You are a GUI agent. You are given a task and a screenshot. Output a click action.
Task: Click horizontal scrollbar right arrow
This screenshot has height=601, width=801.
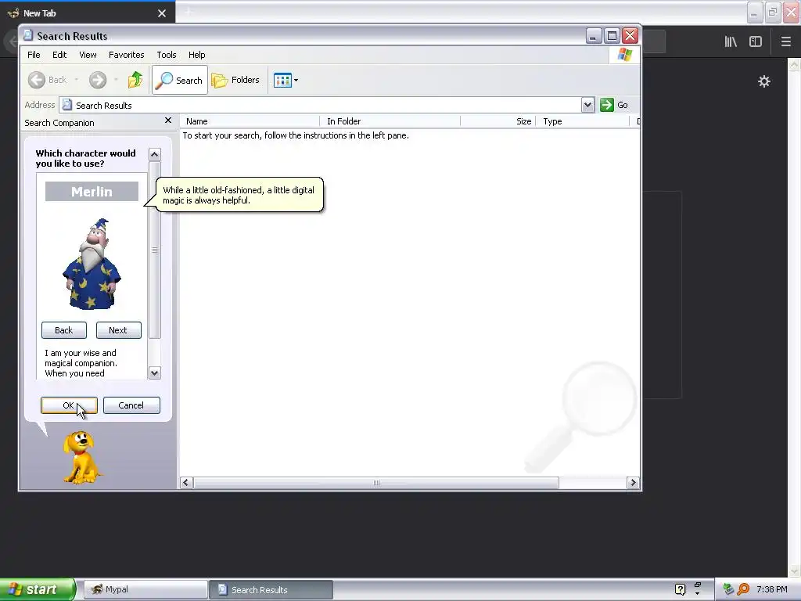(x=633, y=482)
